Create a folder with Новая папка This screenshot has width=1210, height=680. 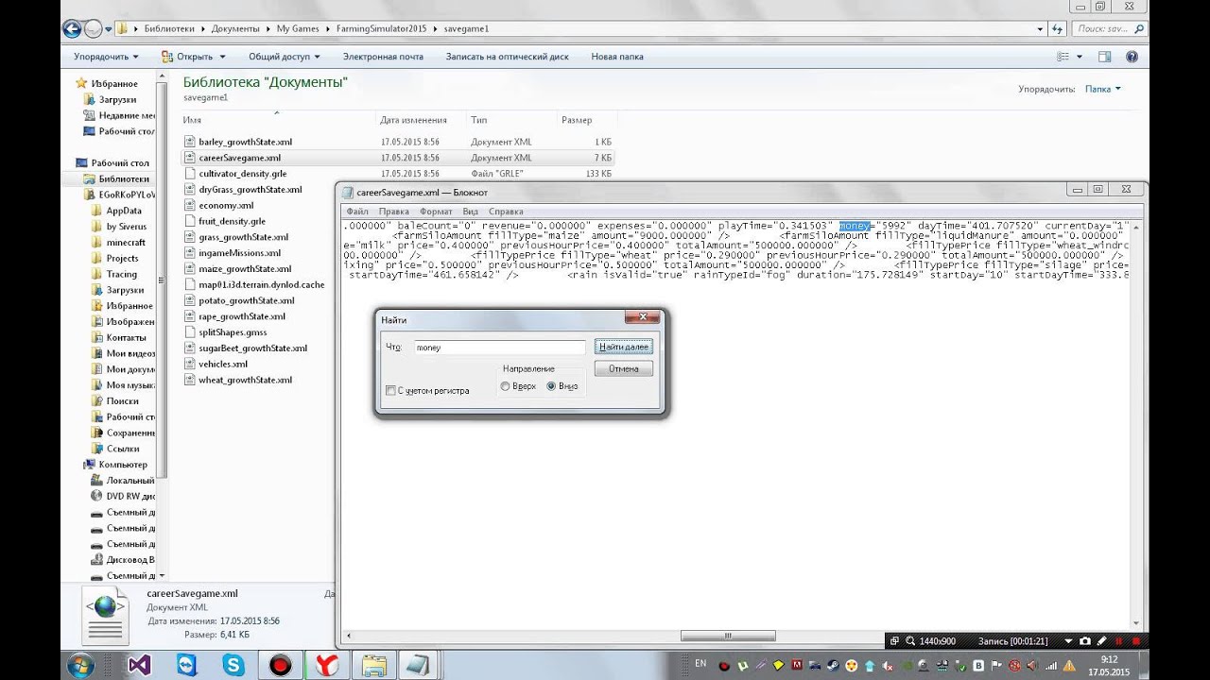point(617,57)
